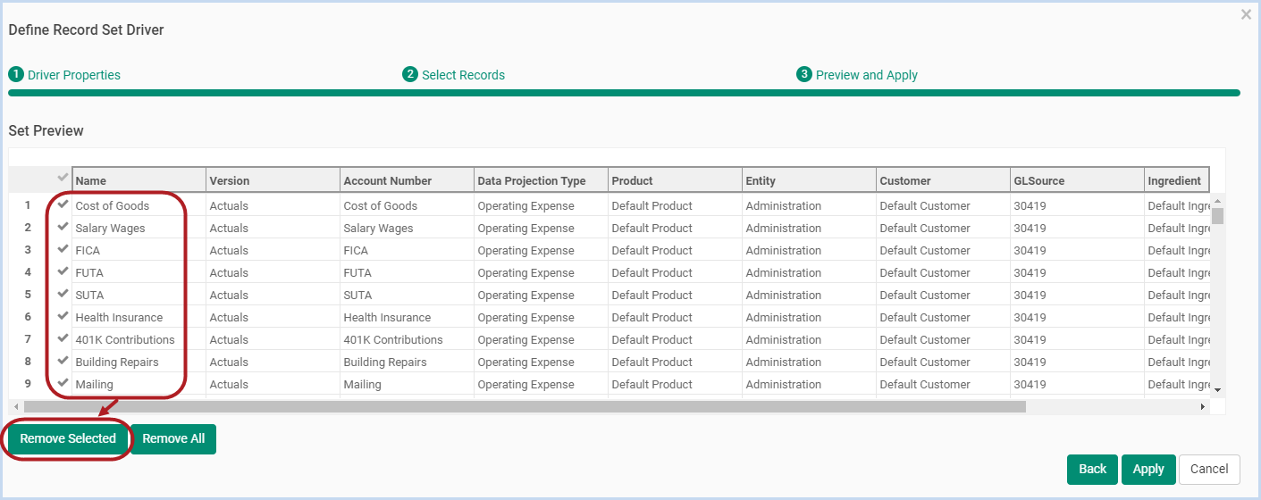Viewport: 1261px width, 500px height.
Task: Click vertical scrollbar up arrow
Action: click(1217, 201)
